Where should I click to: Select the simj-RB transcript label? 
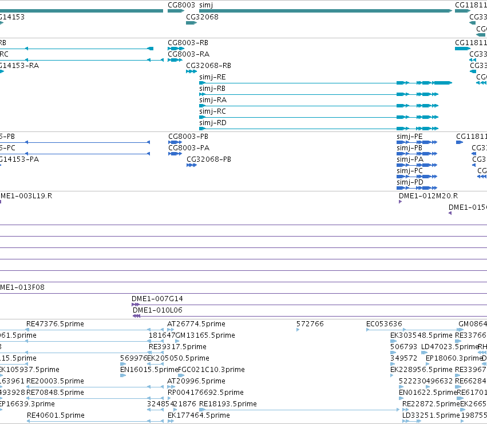point(212,89)
